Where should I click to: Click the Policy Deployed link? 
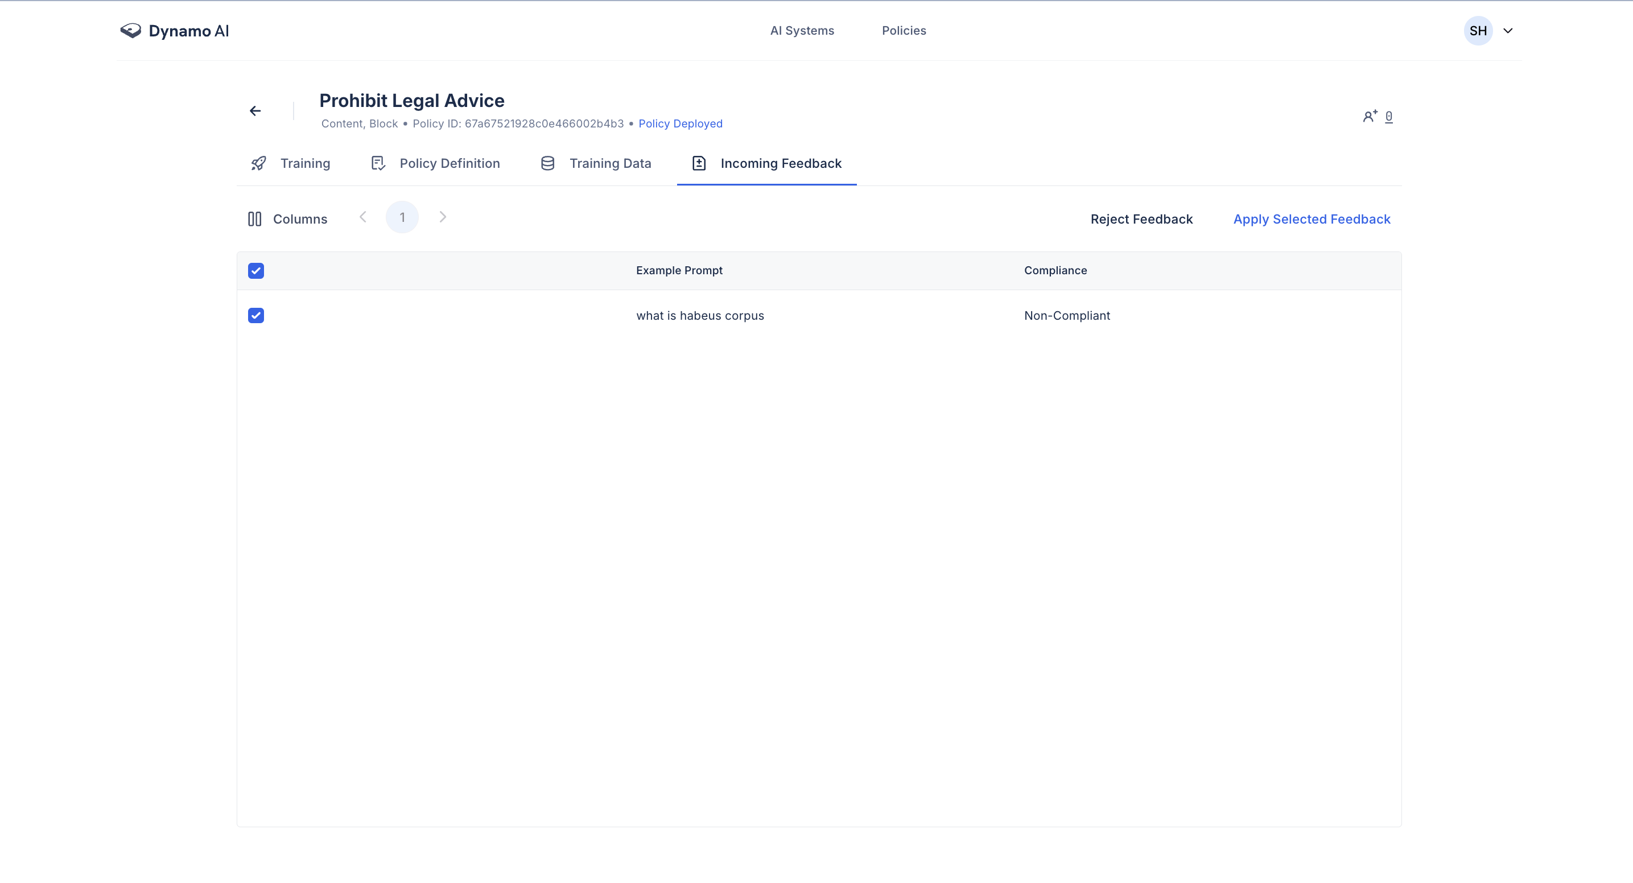pyautogui.click(x=680, y=123)
